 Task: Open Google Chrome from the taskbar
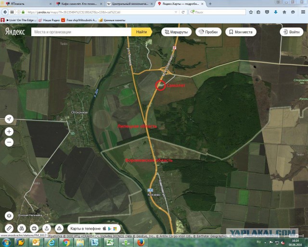[66, 242]
